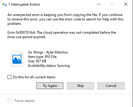The image size is (133, 107).
Task: Click the 'Size: 567 KB' line
Action: click(37, 61)
